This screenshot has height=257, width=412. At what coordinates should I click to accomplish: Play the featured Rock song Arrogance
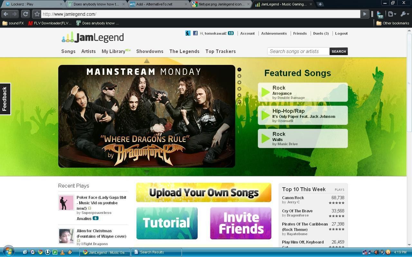[x=266, y=92]
